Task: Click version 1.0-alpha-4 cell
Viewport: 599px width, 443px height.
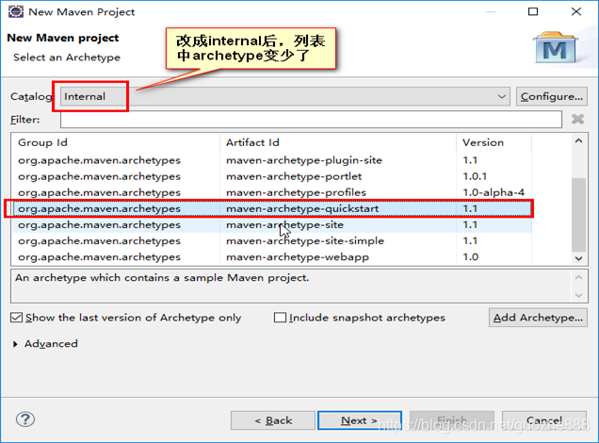Action: click(x=494, y=192)
